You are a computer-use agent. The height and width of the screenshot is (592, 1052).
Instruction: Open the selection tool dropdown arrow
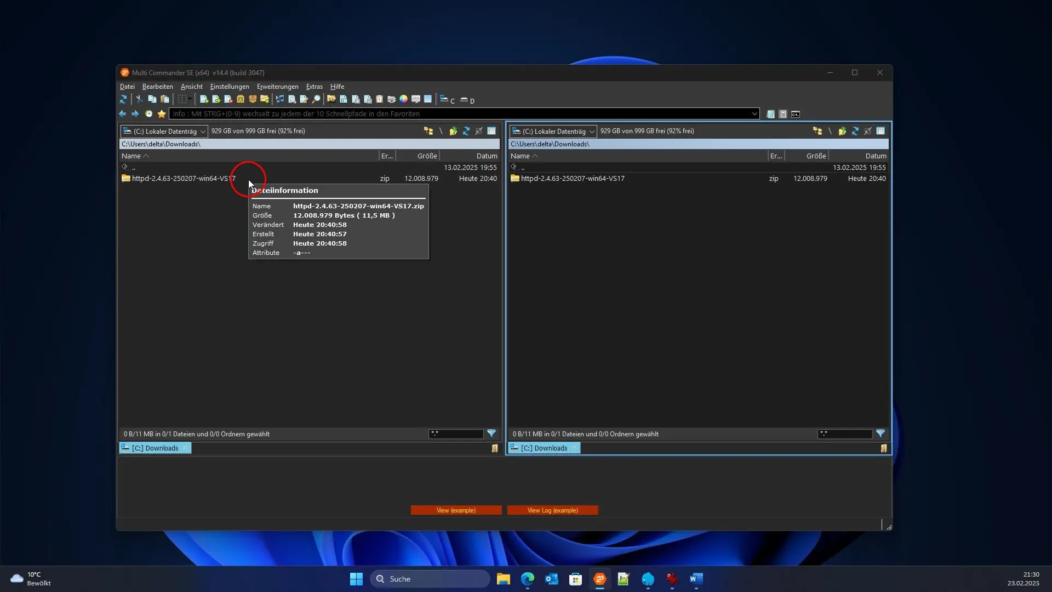[x=190, y=99]
